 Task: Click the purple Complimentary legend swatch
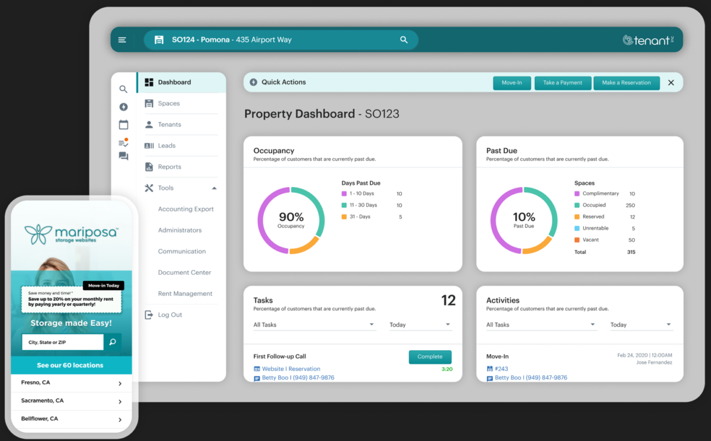point(577,194)
